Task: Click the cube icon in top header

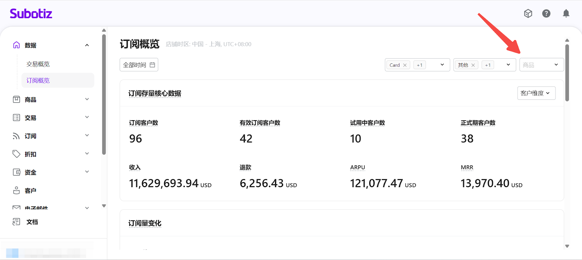Action: pos(528,13)
